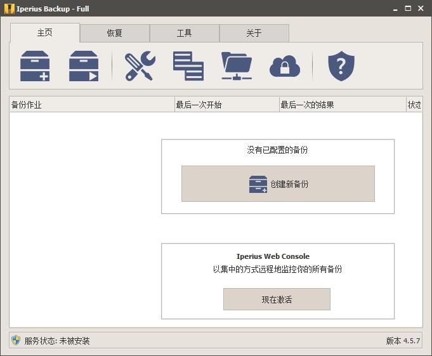
Task: Select the 主页 tab
Action: (45, 33)
